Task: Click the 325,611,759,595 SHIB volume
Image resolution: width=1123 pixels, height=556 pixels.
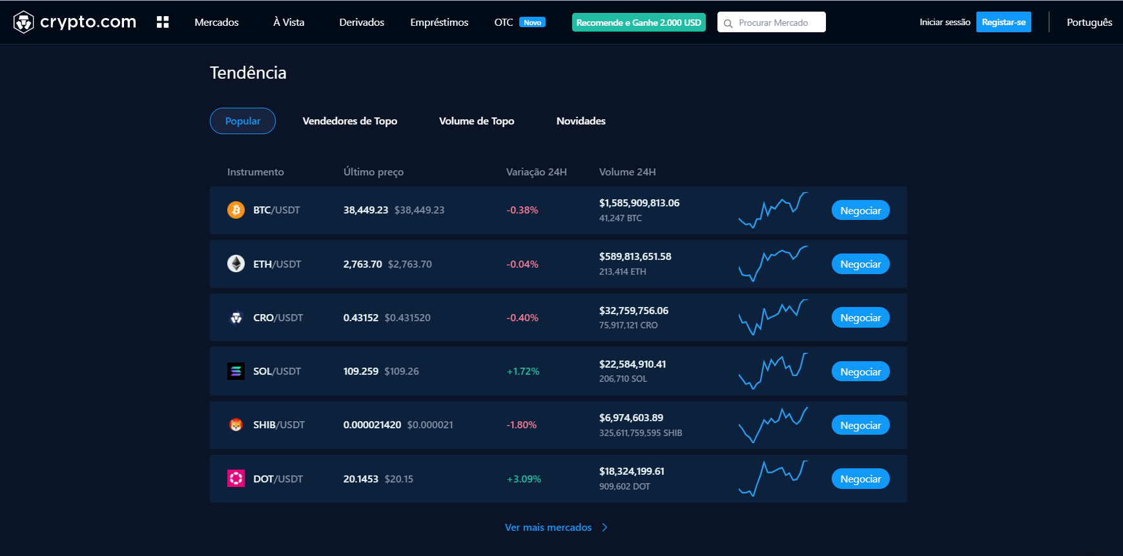Action: 641,433
